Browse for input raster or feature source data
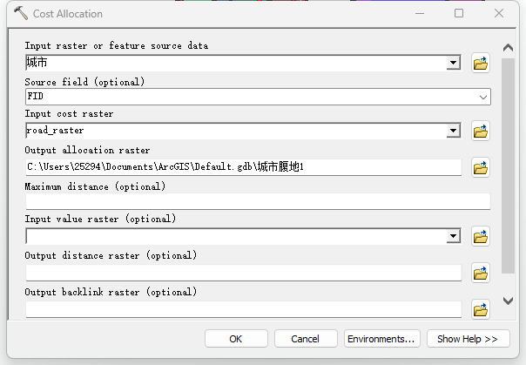This screenshot has height=365, width=526. coord(481,63)
